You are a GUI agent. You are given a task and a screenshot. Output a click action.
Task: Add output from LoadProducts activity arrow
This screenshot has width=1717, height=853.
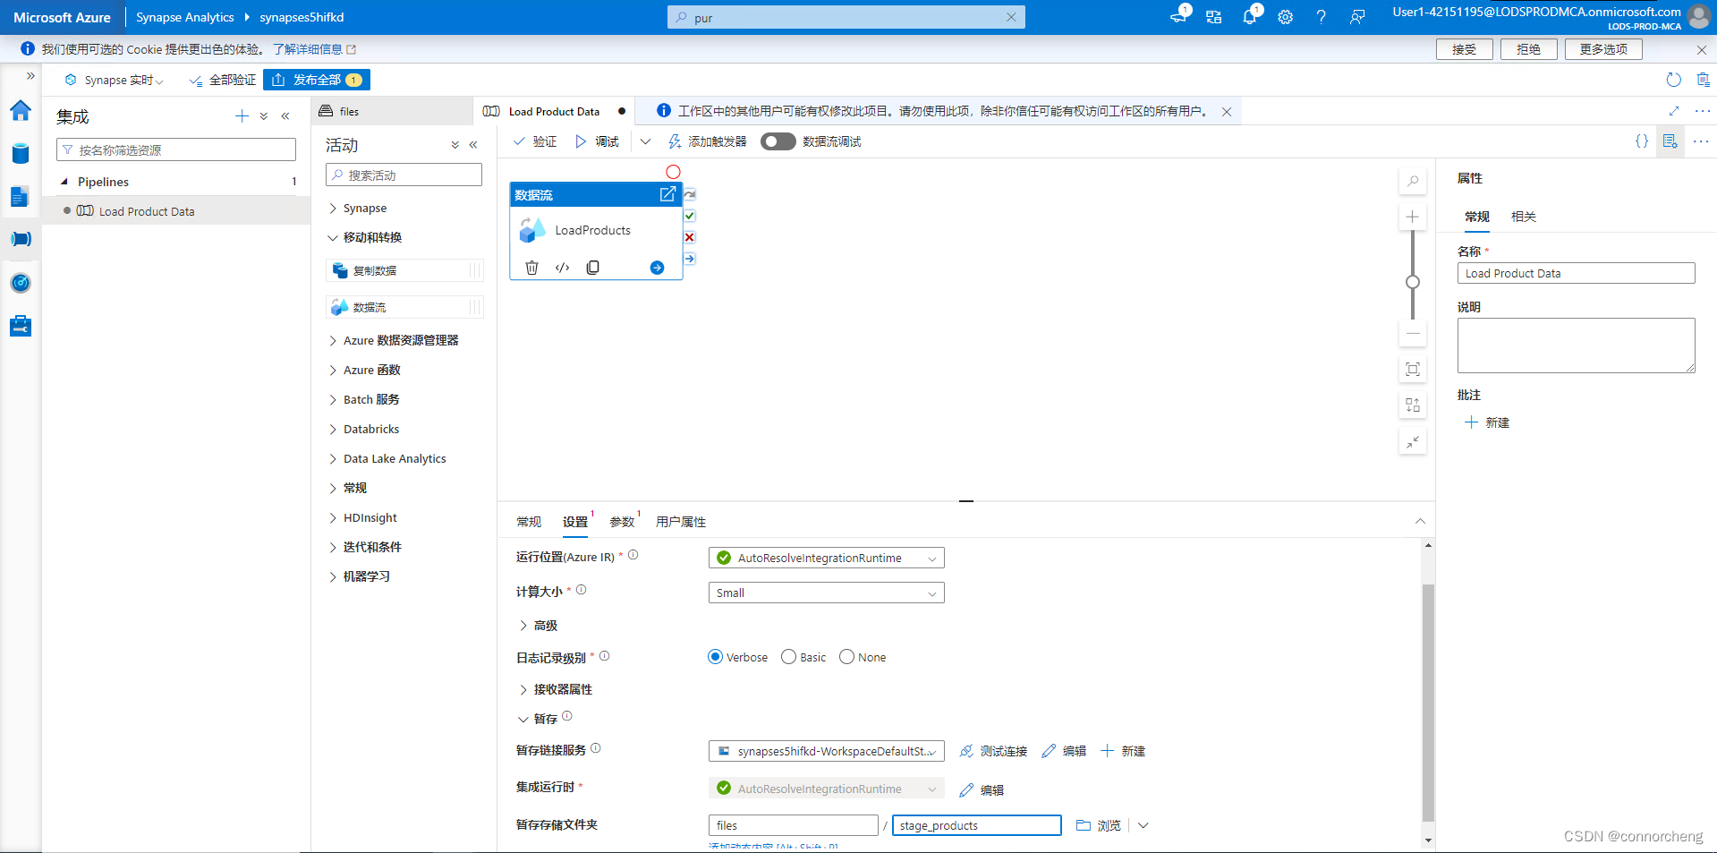click(x=657, y=268)
